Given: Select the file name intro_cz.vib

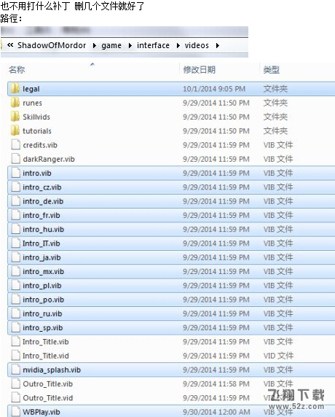Looking at the screenshot, I should tap(42, 187).
